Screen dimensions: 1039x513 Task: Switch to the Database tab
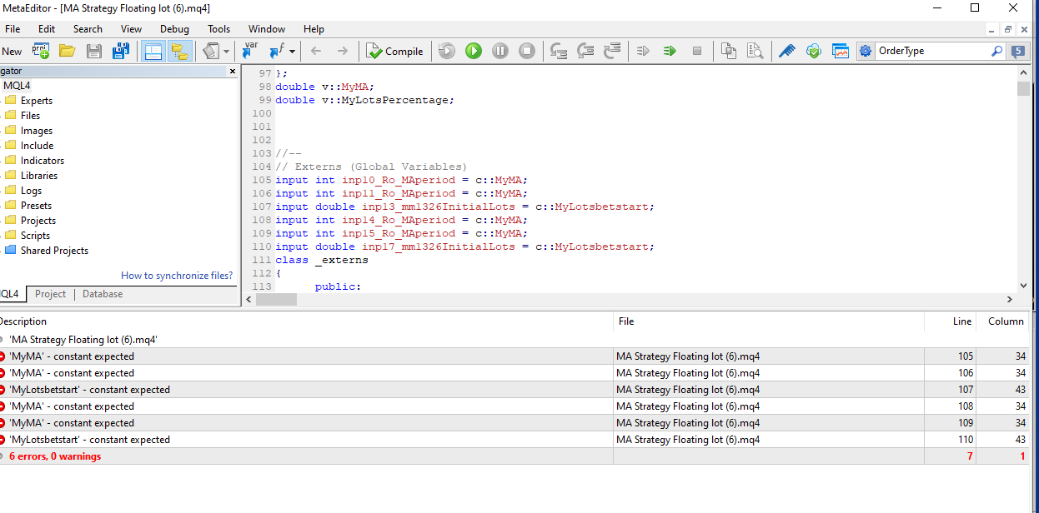coord(103,294)
